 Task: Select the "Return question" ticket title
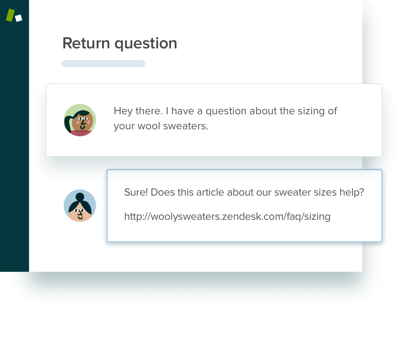coord(120,43)
